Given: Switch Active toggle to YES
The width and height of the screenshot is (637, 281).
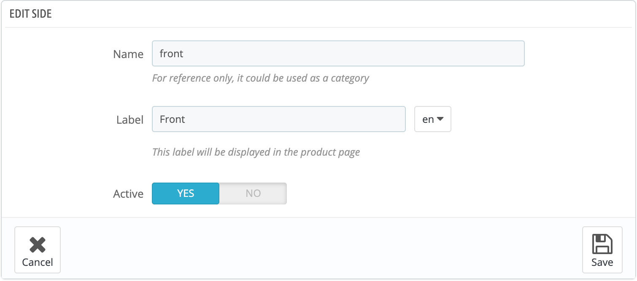Looking at the screenshot, I should tap(186, 194).
